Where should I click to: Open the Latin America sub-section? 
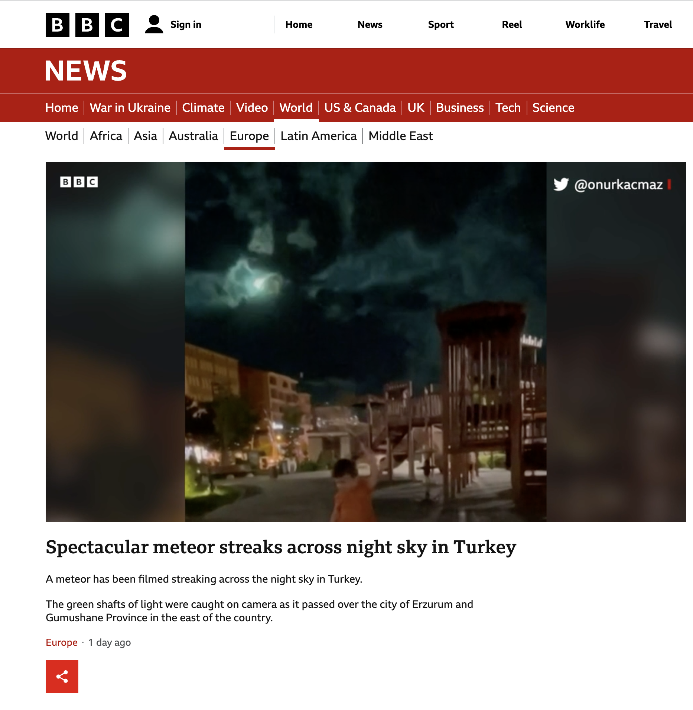(x=319, y=136)
